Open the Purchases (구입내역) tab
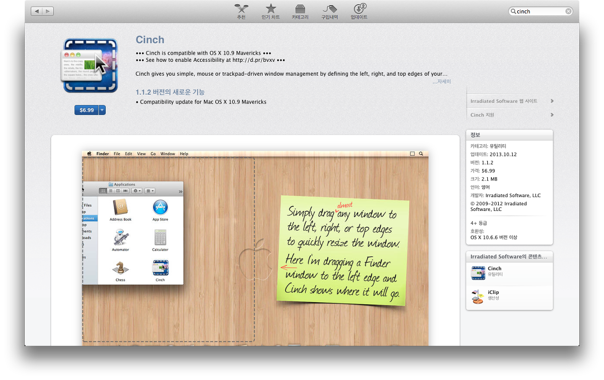The image size is (604, 380). coord(330,11)
